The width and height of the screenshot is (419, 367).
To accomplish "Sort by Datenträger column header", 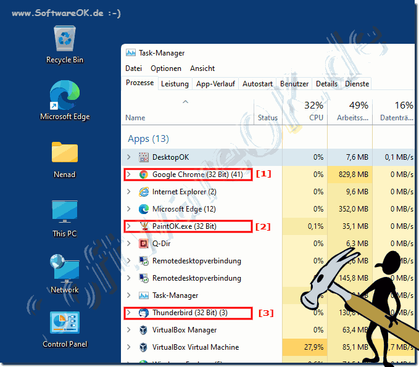I will [x=394, y=112].
